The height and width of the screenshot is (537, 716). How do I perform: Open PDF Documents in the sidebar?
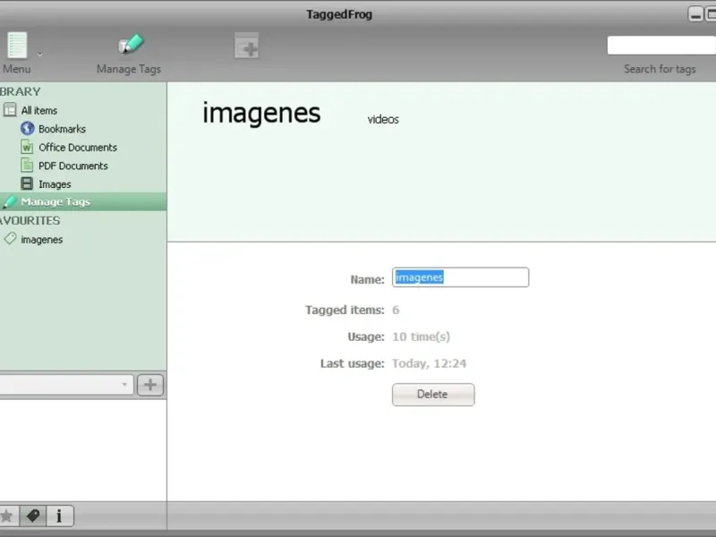pos(73,166)
